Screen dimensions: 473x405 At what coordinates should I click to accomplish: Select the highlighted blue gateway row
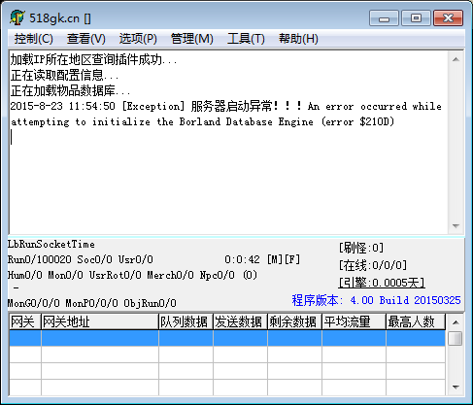tap(227, 338)
